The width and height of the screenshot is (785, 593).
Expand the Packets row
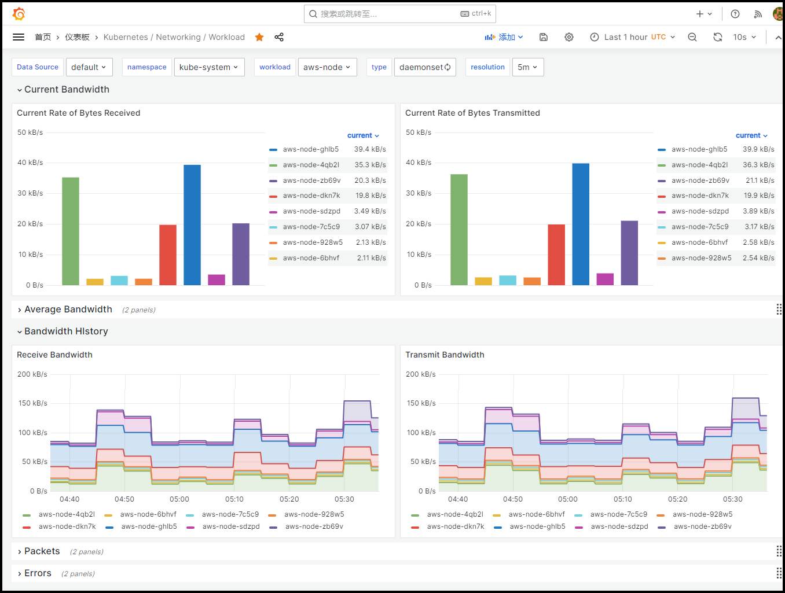click(39, 551)
